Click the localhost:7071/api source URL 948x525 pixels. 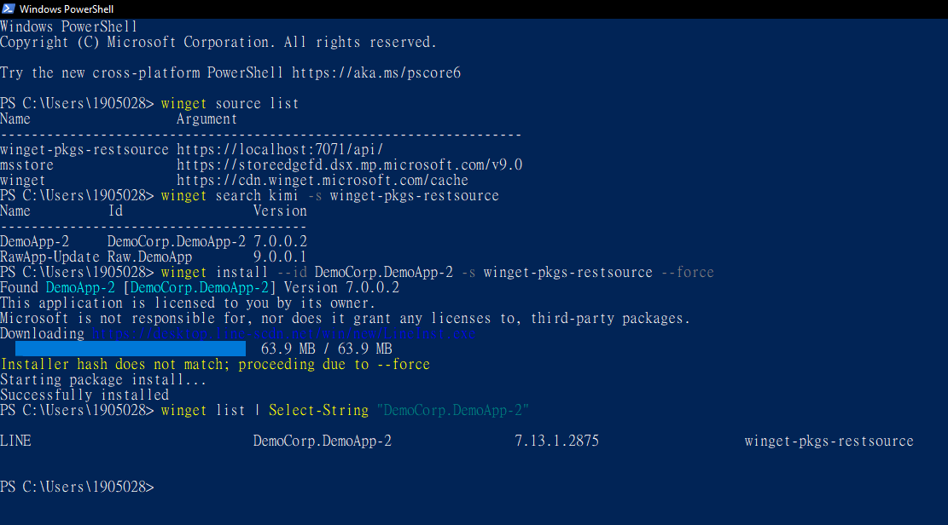click(280, 150)
